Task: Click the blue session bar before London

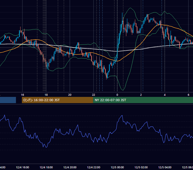Action: coord(8,100)
